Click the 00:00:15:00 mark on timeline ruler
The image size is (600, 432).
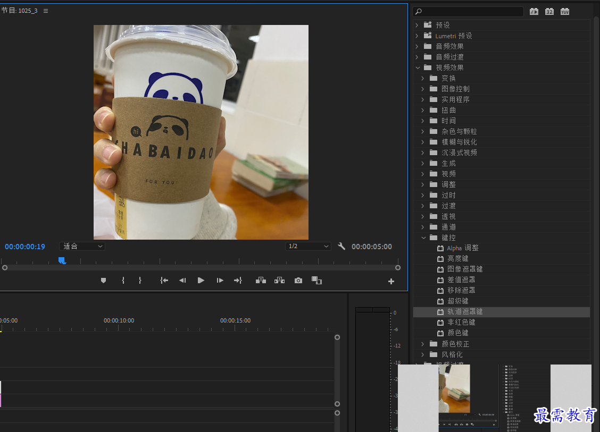[x=235, y=320]
